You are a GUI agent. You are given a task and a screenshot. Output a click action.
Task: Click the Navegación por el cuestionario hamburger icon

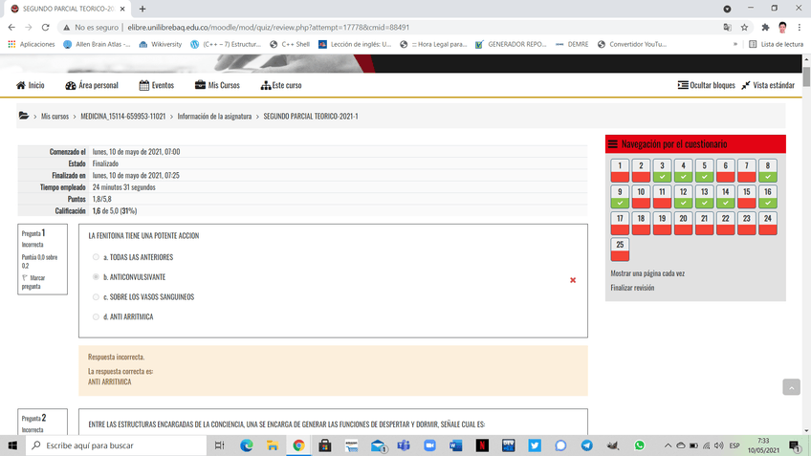click(613, 144)
